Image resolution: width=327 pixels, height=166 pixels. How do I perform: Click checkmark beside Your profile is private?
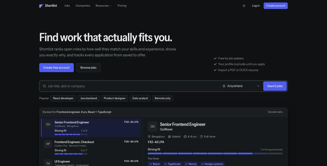pyautogui.click(x=215, y=64)
